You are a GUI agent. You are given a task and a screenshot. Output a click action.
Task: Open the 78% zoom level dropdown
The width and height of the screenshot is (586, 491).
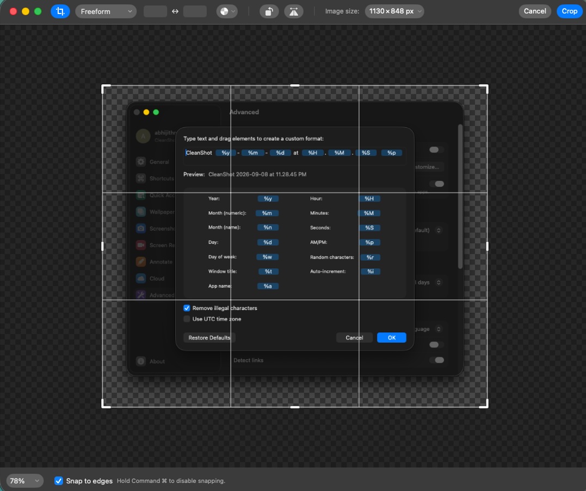tap(24, 481)
